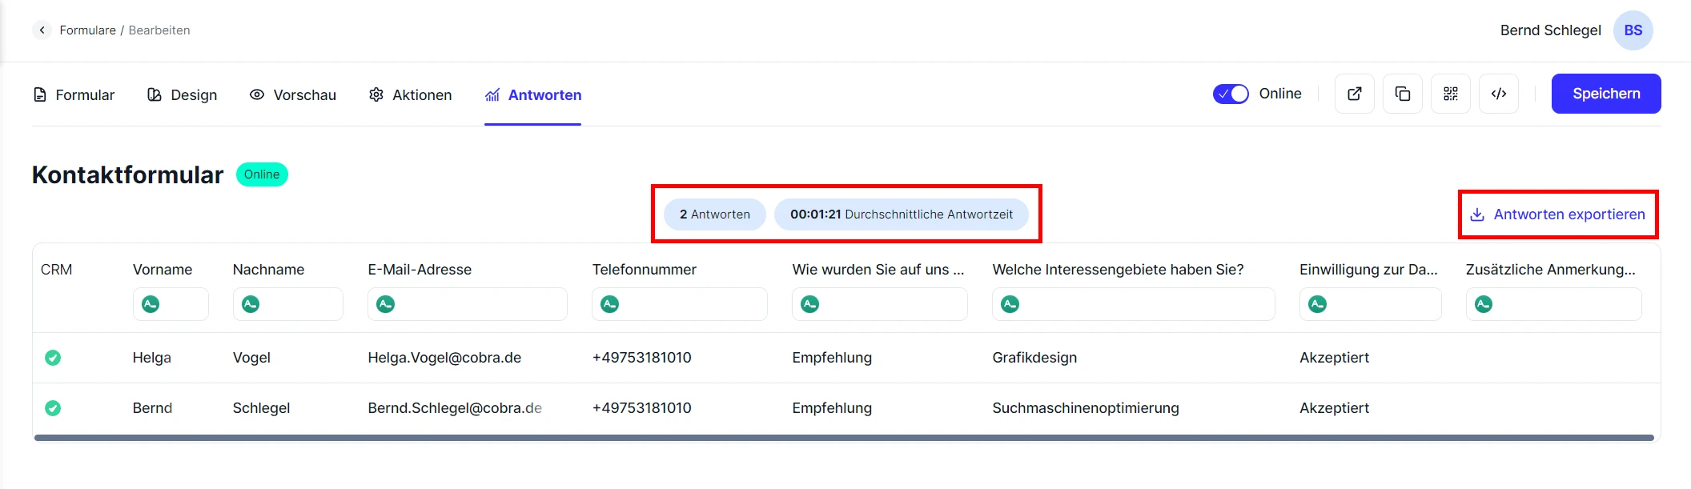This screenshot has width=1691, height=489.
Task: Click the Wie wurden Sie auf uns filter input
Action: (880, 304)
